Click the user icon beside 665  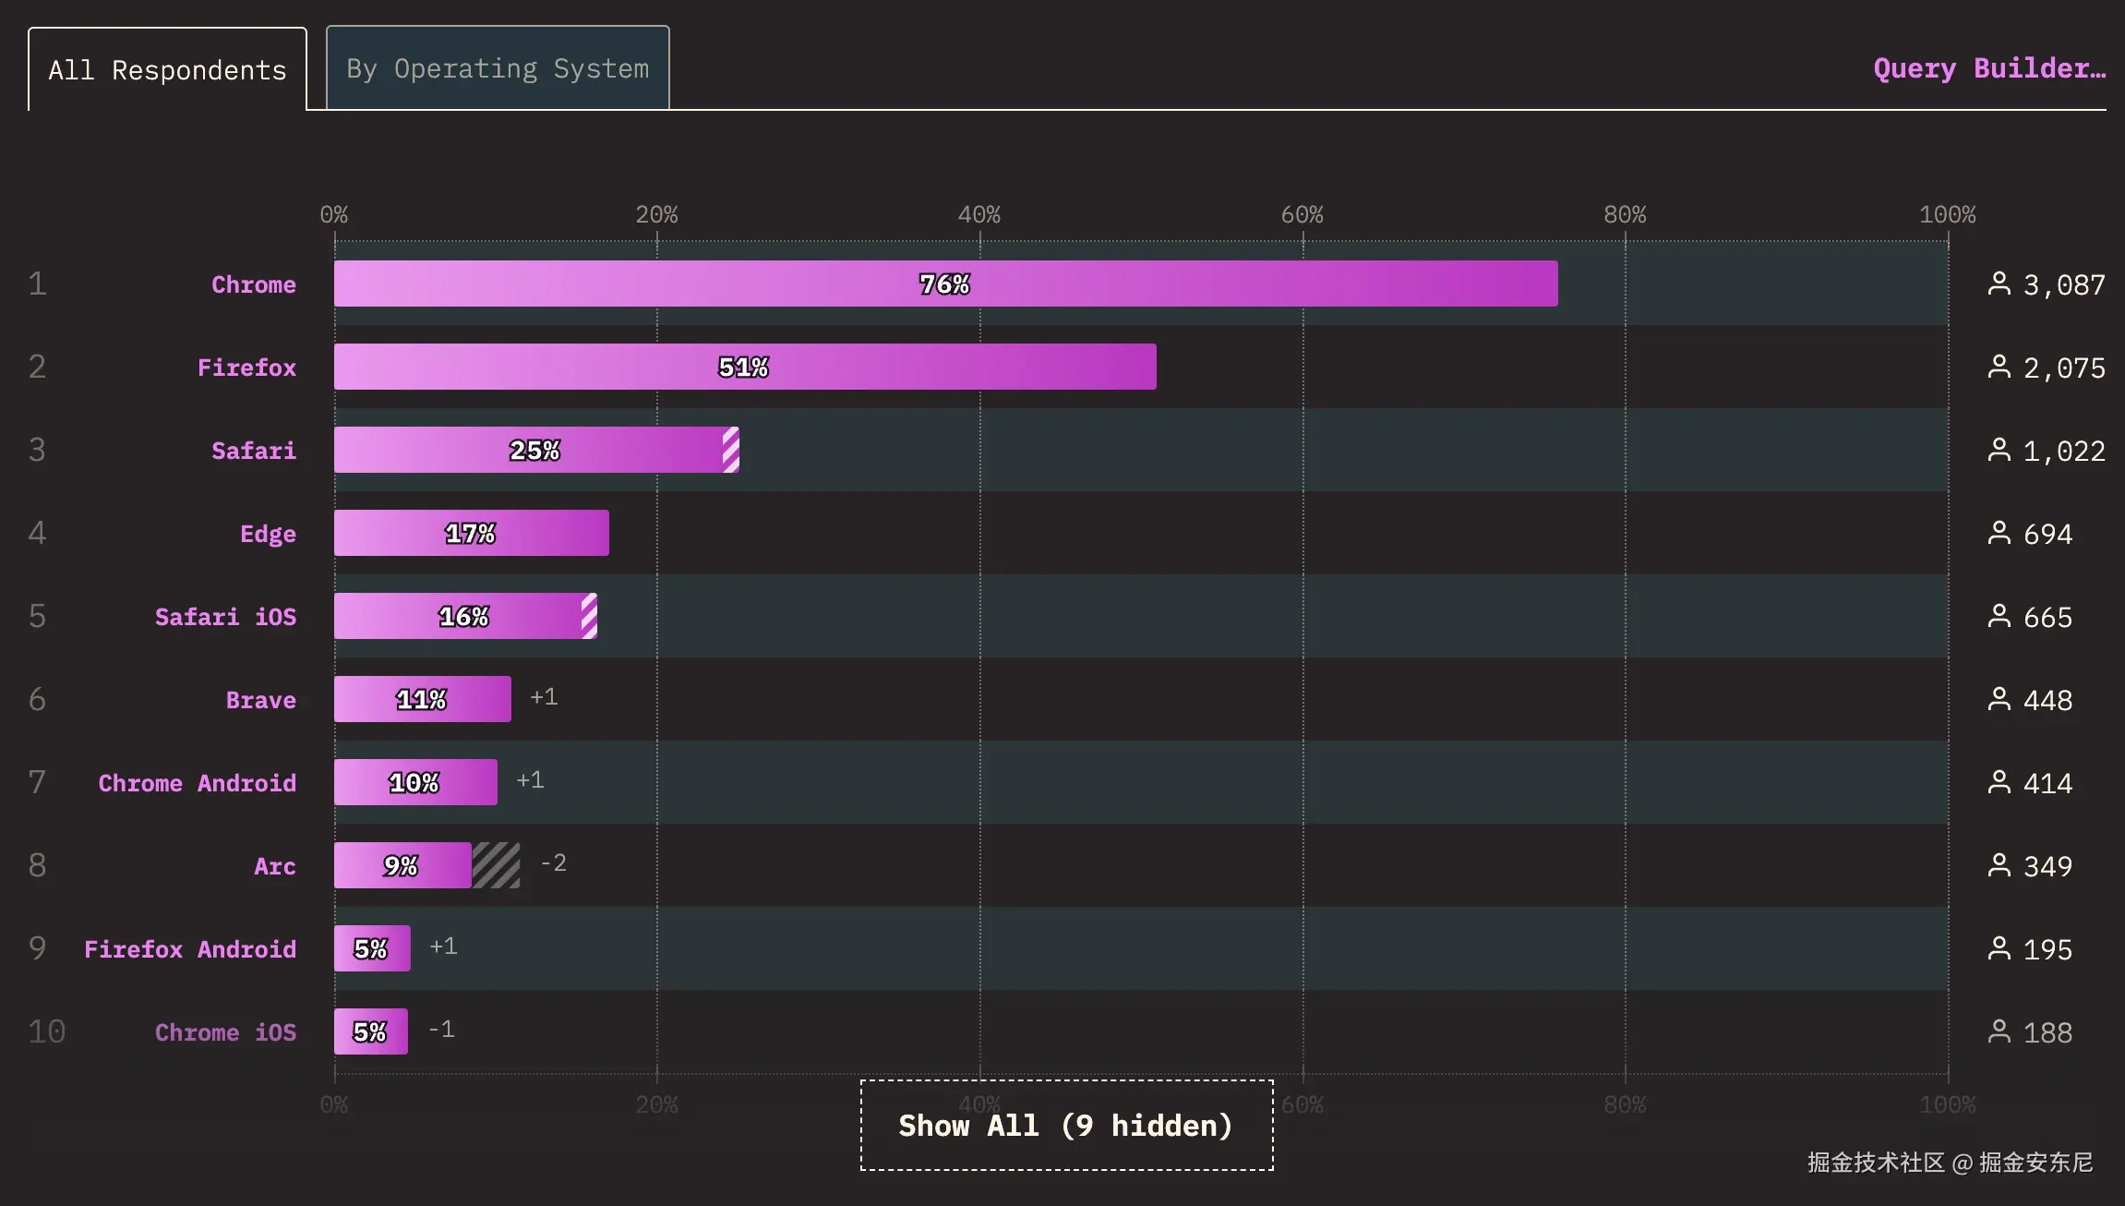[x=1999, y=616]
